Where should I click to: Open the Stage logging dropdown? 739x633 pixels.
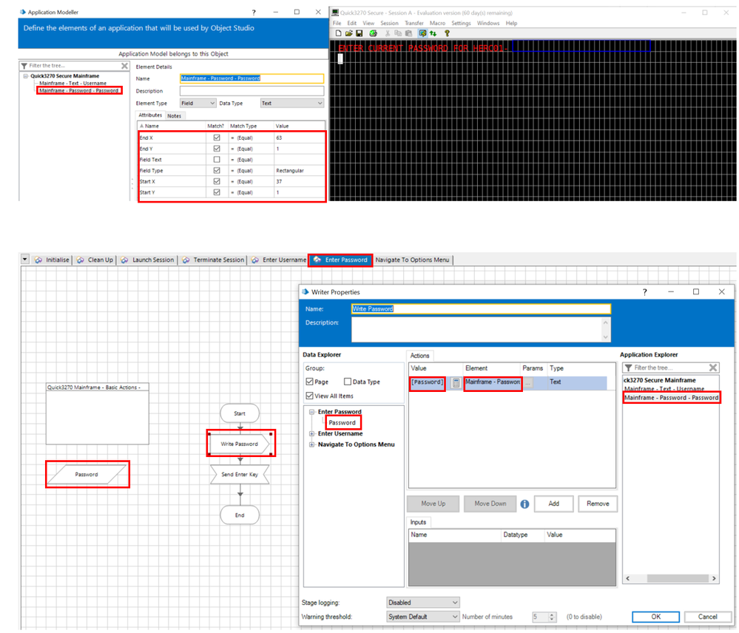pyautogui.click(x=422, y=603)
